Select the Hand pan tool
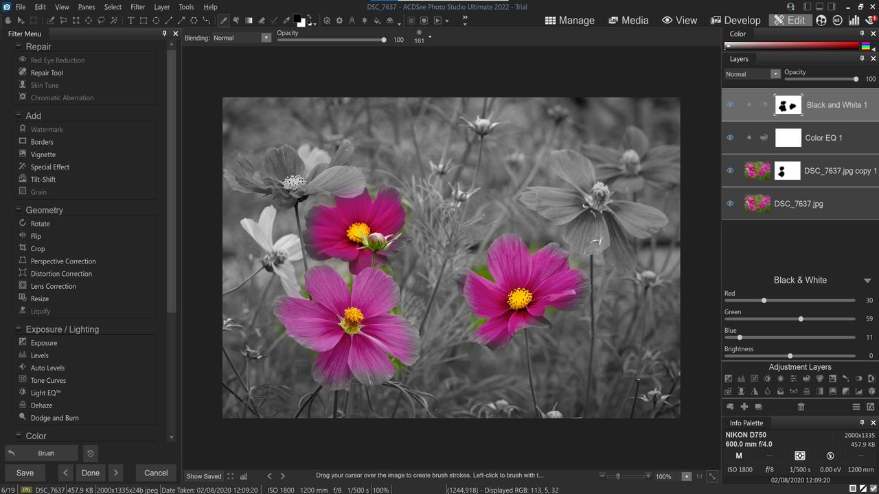This screenshot has height=494, width=879. pyautogui.click(x=8, y=20)
